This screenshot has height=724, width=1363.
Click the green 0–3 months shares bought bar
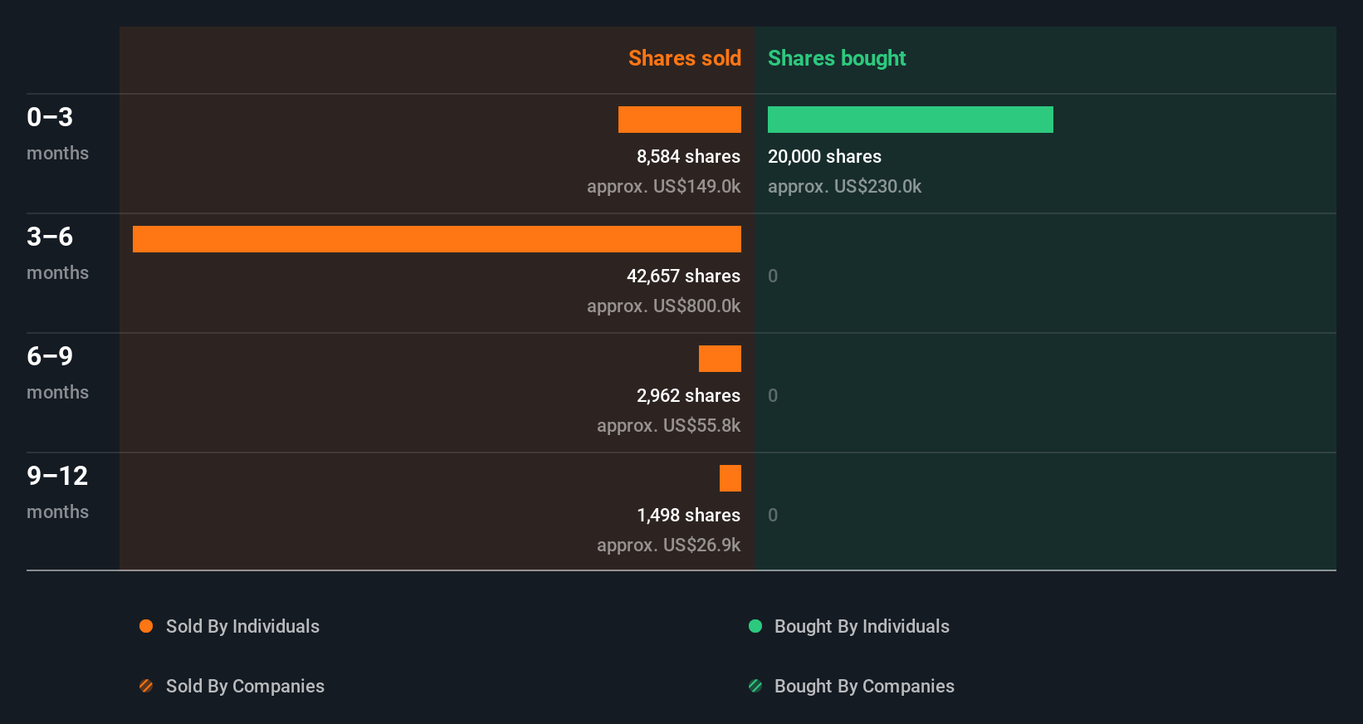911,120
